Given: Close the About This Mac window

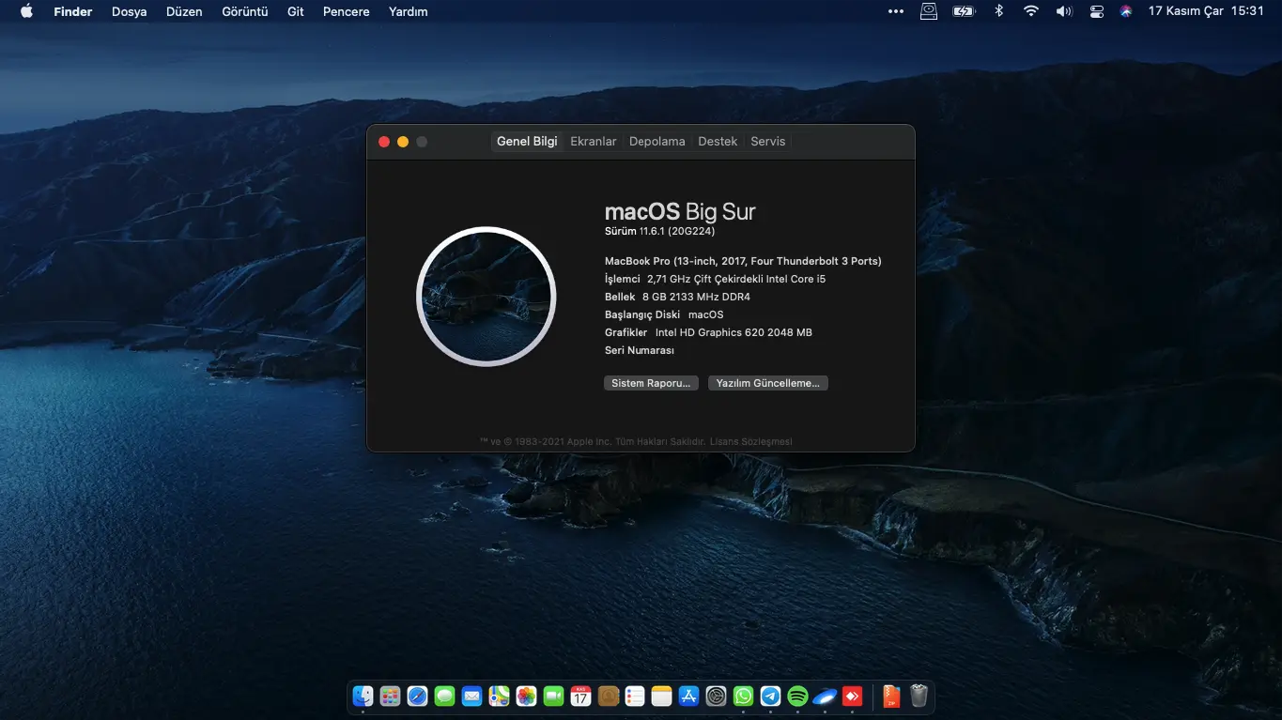Looking at the screenshot, I should click(x=384, y=142).
